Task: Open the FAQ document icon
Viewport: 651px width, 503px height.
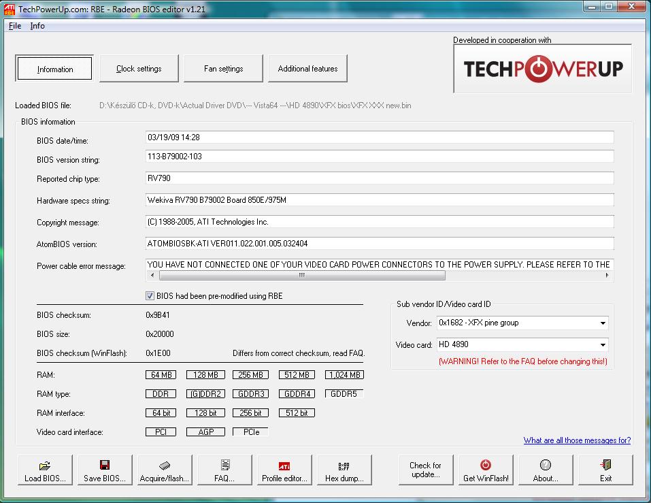Action: 225,465
